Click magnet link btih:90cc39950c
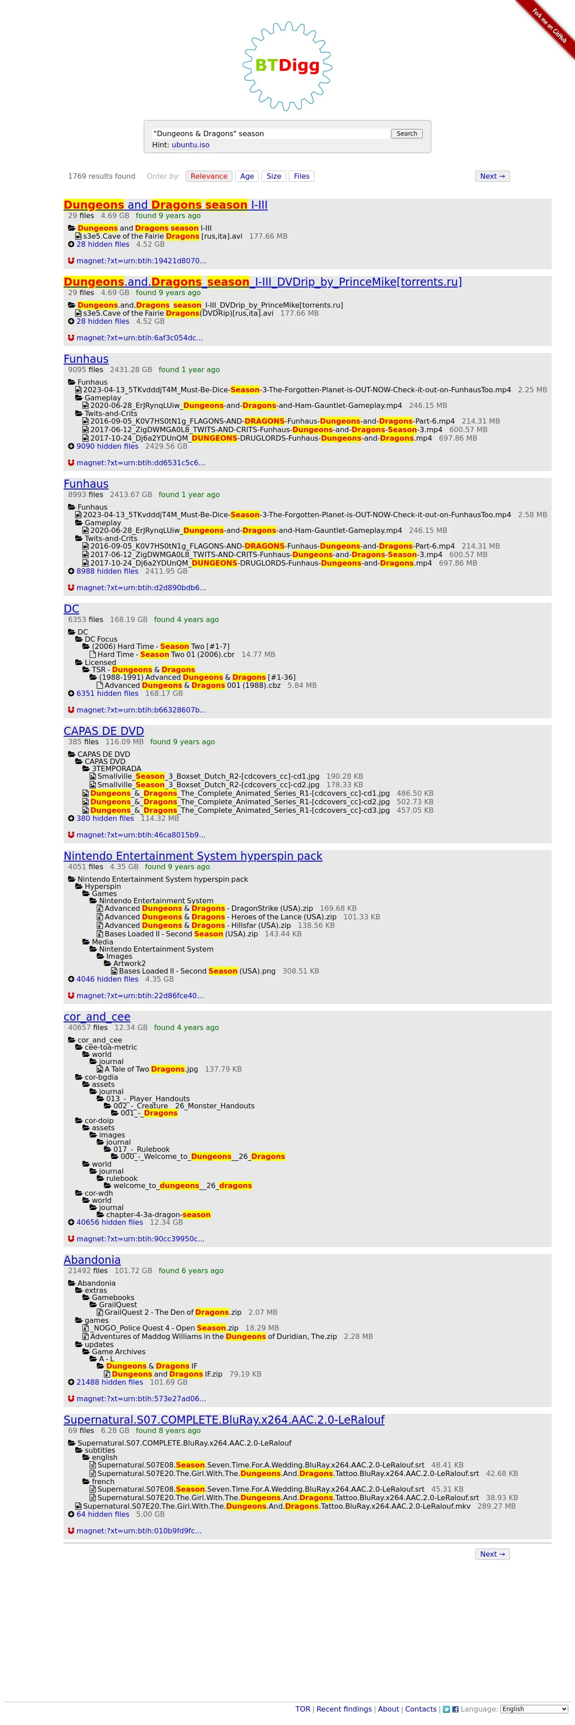 pyautogui.click(x=141, y=1239)
